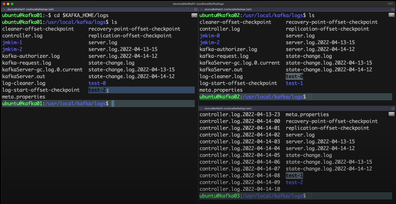Select the kafka03 pane title bar
This screenshot has width=396, height=204.
click(297, 108)
